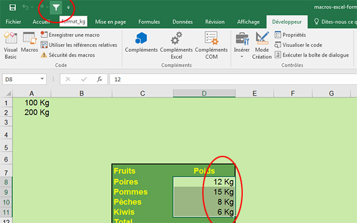This screenshot has height=223, width=357.
Task: Click the Cancel X in formula bar
Action: click(68, 79)
